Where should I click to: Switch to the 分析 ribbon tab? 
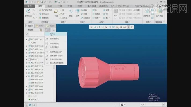tap(50, 6)
